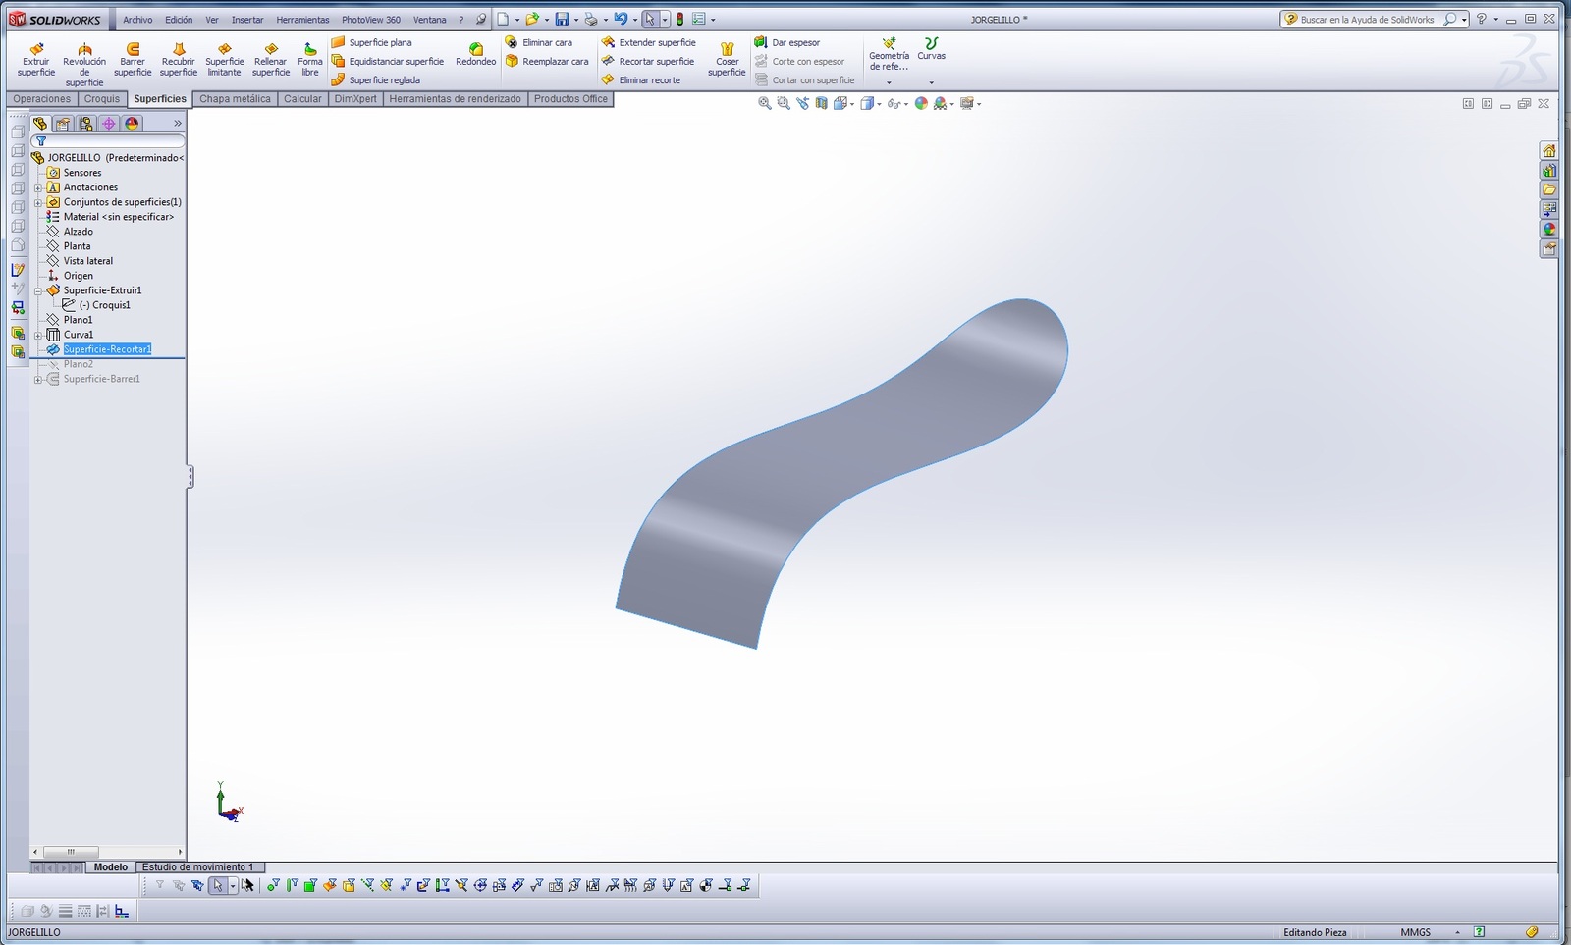The image size is (1571, 945).
Task: Select Plano1 in the feature tree
Action: tap(78, 320)
